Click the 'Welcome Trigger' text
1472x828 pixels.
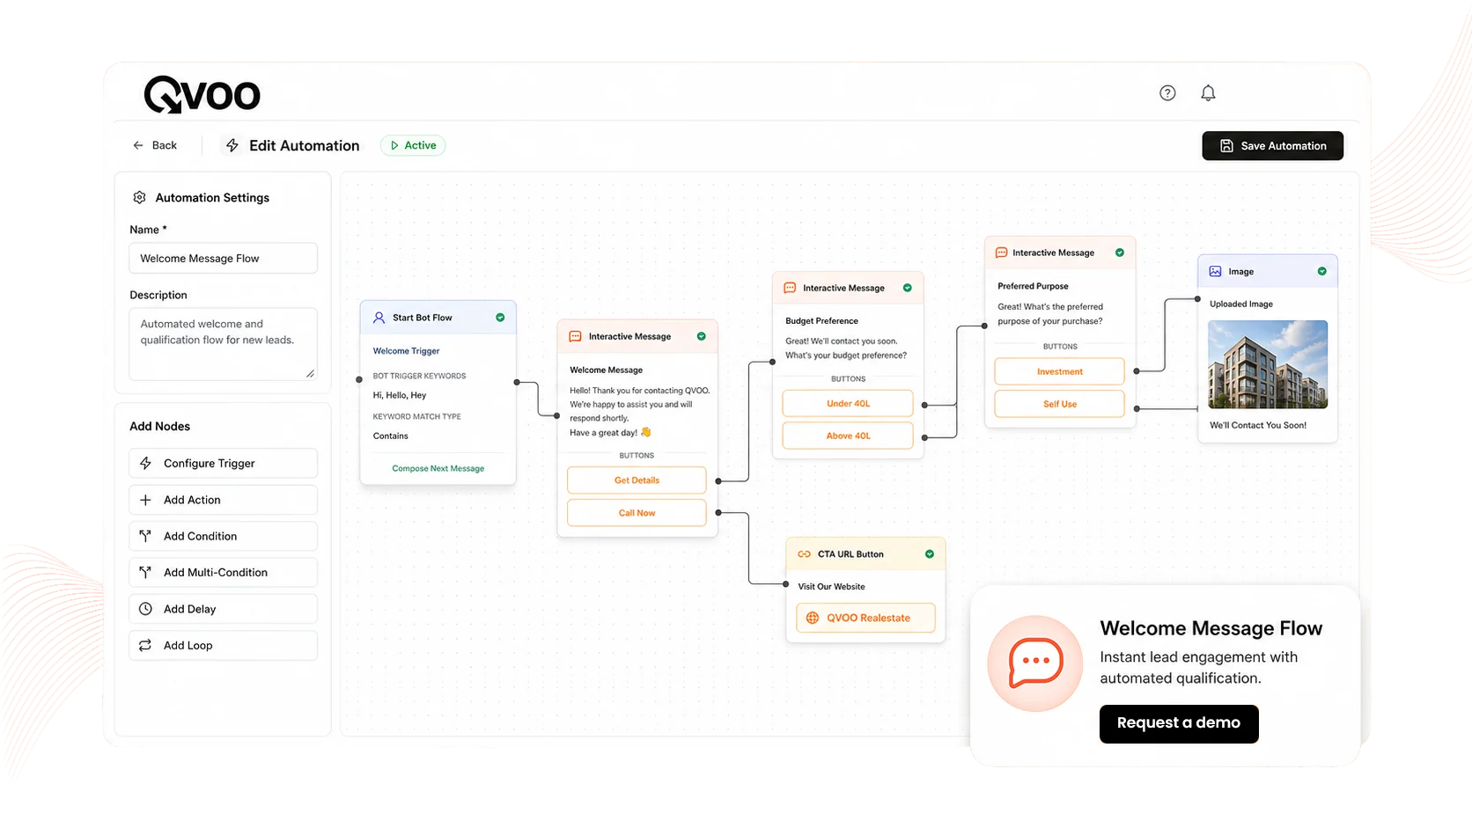pos(406,350)
